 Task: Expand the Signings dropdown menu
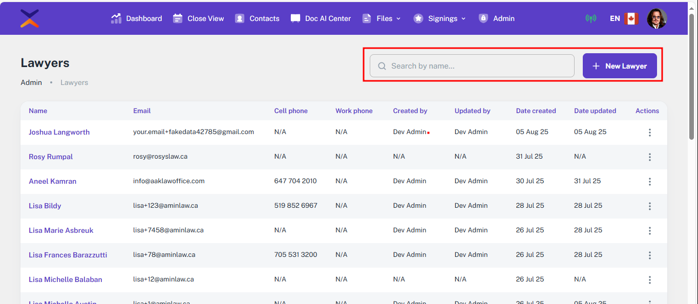440,18
